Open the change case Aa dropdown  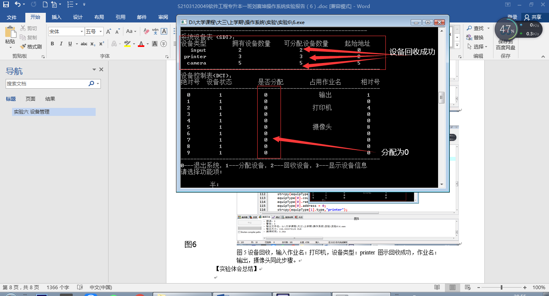(131, 31)
